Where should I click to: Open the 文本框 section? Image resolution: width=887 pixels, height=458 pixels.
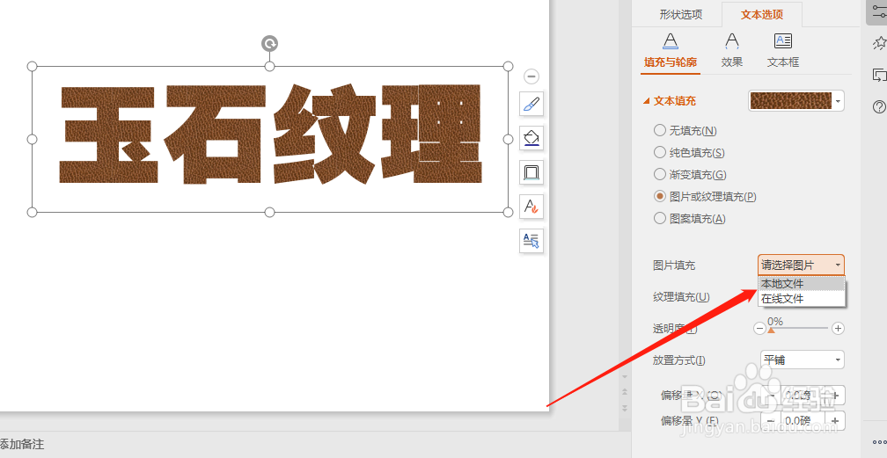pyautogui.click(x=783, y=51)
